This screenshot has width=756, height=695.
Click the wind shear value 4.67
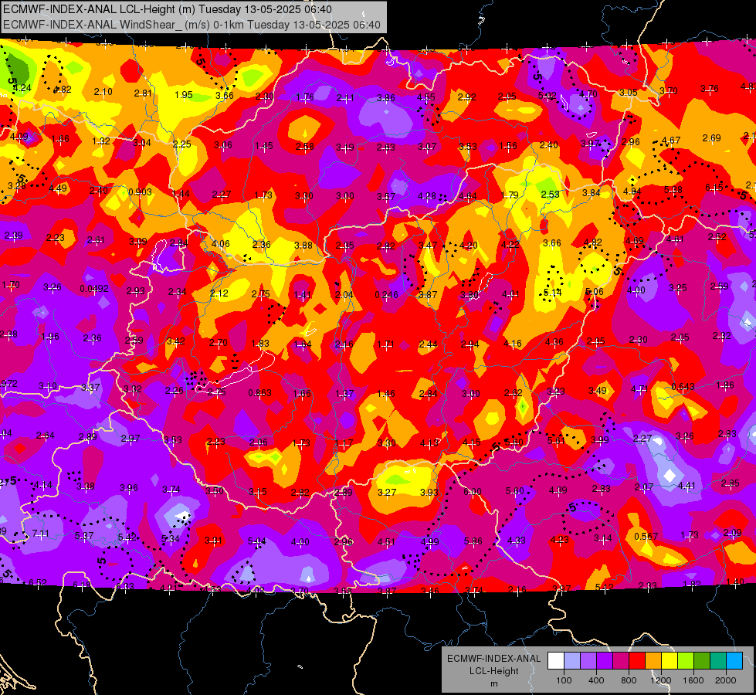pyautogui.click(x=671, y=141)
